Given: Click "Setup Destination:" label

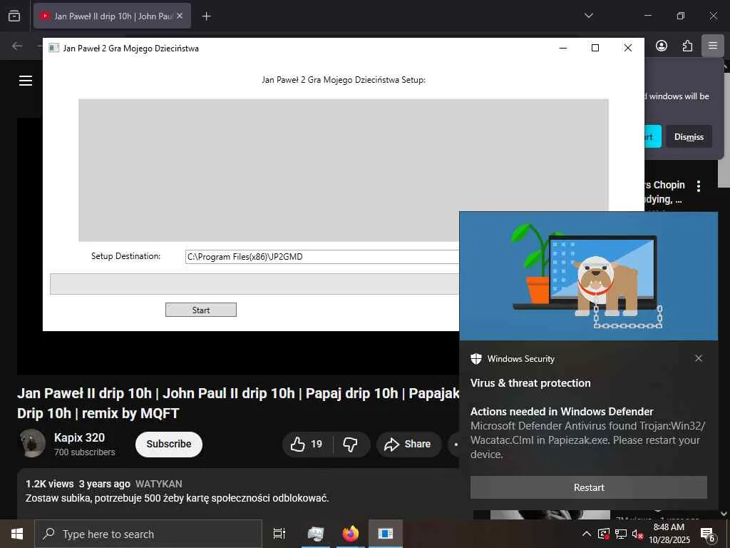Looking at the screenshot, I should click(125, 256).
